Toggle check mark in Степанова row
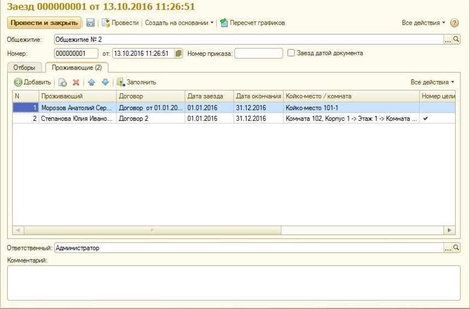 [x=425, y=119]
